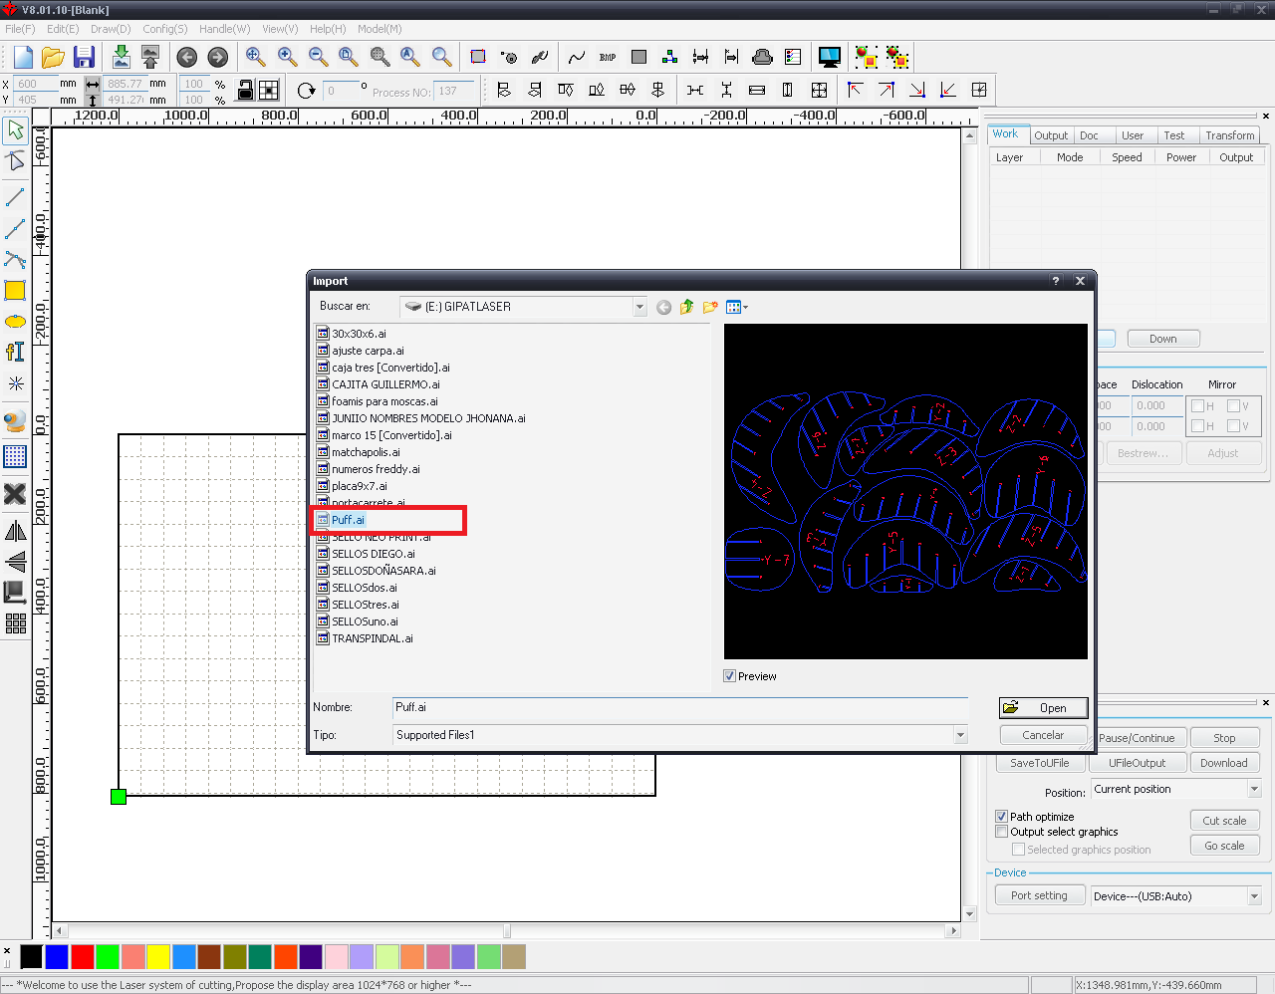Click the drawing preview thumbnail
The width and height of the screenshot is (1275, 994).
pos(905,491)
